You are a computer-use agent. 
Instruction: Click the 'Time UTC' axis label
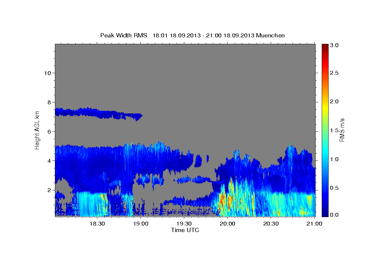(x=185, y=230)
